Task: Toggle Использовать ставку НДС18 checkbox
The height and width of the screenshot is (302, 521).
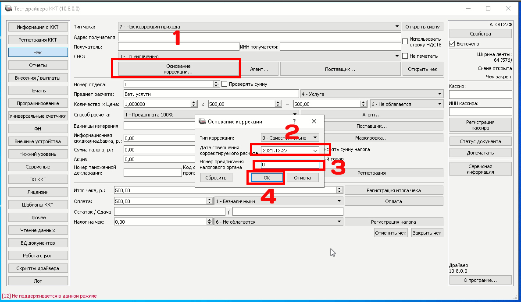Action: [405, 42]
